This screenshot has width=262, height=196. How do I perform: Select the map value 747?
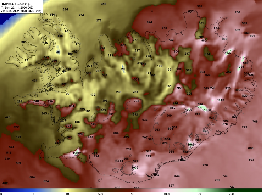[x=171, y=40]
